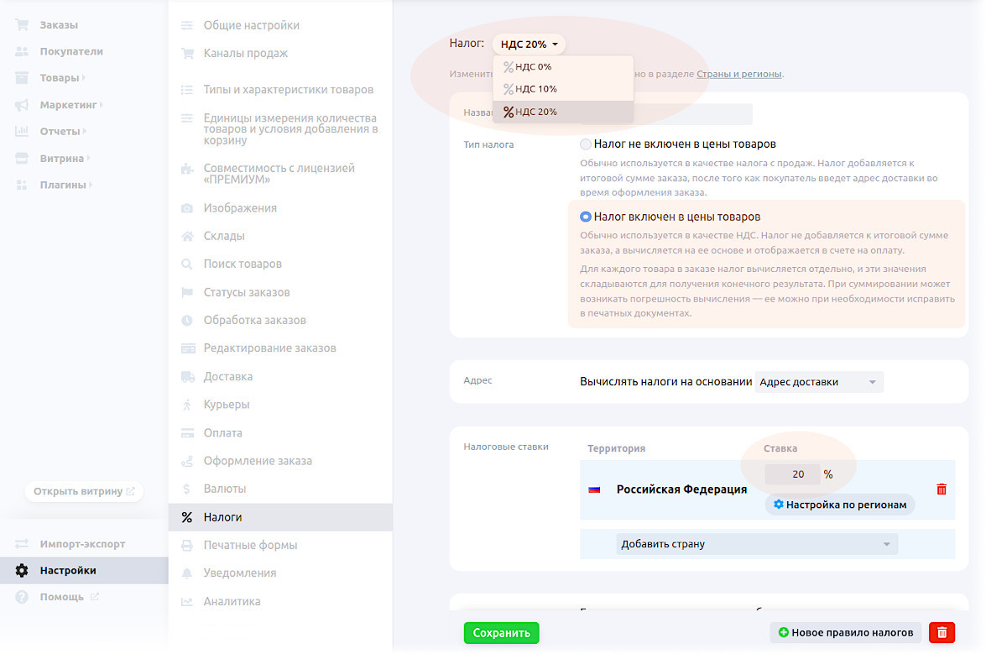Image resolution: width=986 pixels, height=654 pixels.
Task: Open Notifications settings via bell icon
Action: click(187, 573)
